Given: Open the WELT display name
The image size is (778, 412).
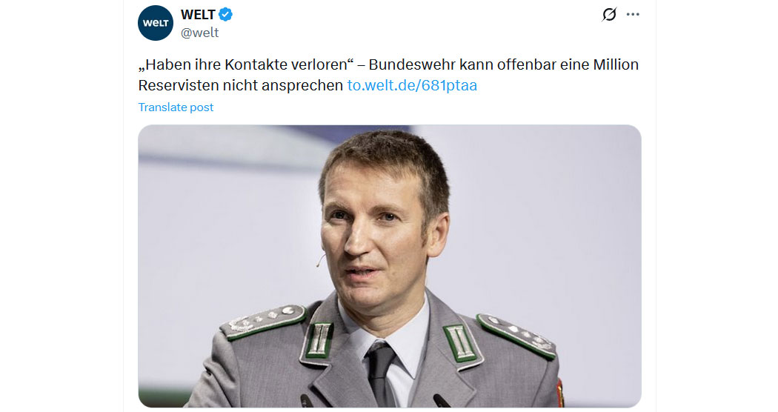Looking at the screenshot, I should [198, 15].
